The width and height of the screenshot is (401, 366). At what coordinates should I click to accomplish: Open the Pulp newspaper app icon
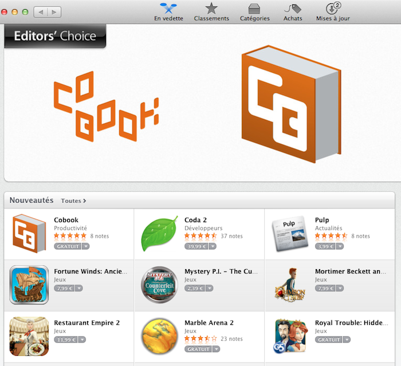(290, 234)
